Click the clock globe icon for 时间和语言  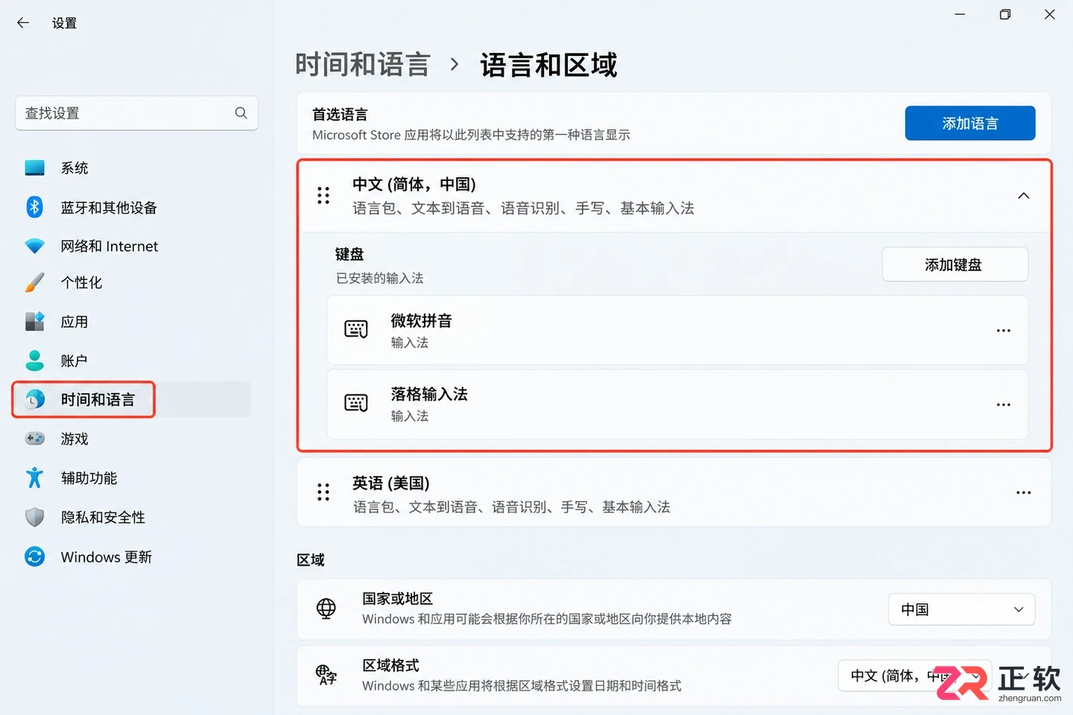pyautogui.click(x=34, y=400)
